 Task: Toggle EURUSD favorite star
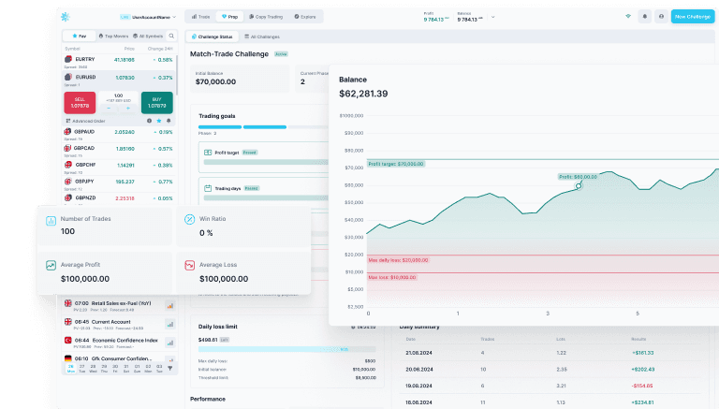point(158,121)
